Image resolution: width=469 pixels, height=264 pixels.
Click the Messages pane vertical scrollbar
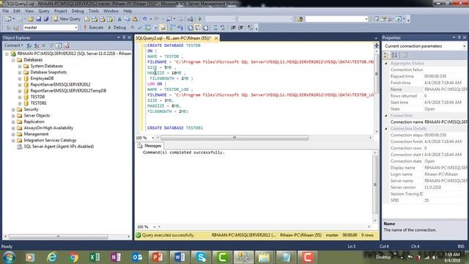(x=374, y=185)
